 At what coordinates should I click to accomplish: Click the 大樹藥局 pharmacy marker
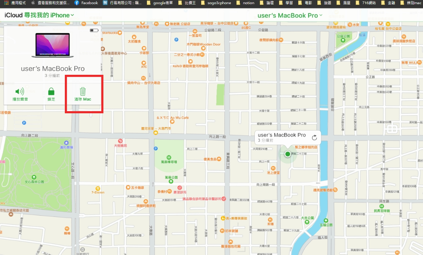click(x=120, y=141)
